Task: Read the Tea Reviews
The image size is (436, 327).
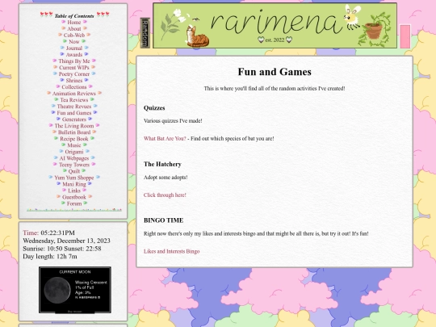Action: click(74, 99)
